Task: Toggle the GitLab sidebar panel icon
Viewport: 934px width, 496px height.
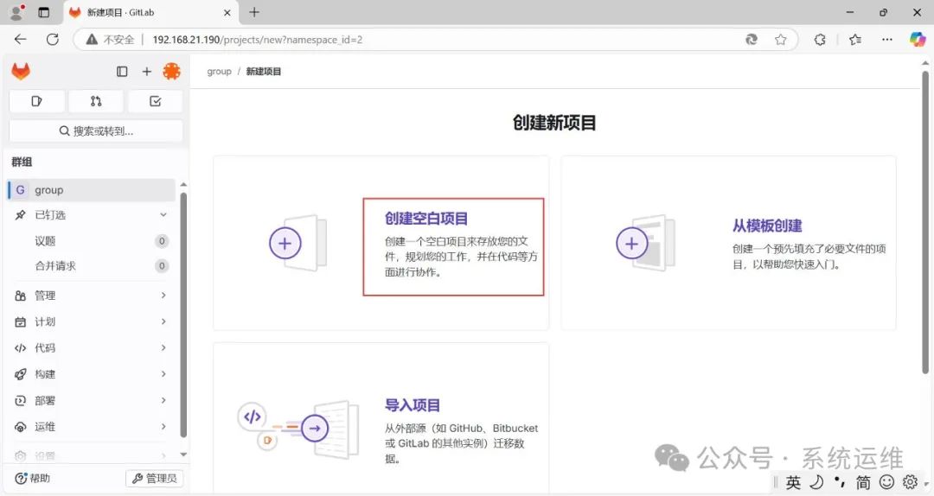Action: point(122,72)
